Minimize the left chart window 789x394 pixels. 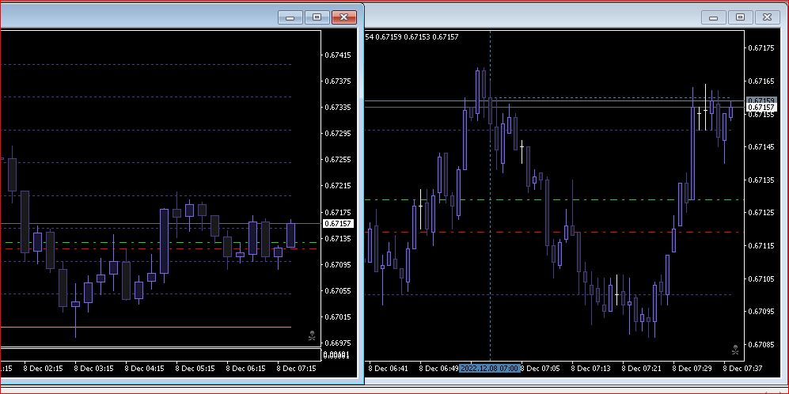(290, 17)
